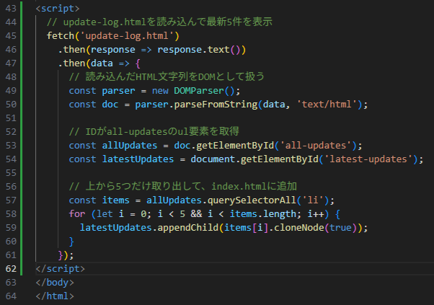The image size is (434, 305).
Task: Click the 'text/html' string
Action: click(x=327, y=105)
